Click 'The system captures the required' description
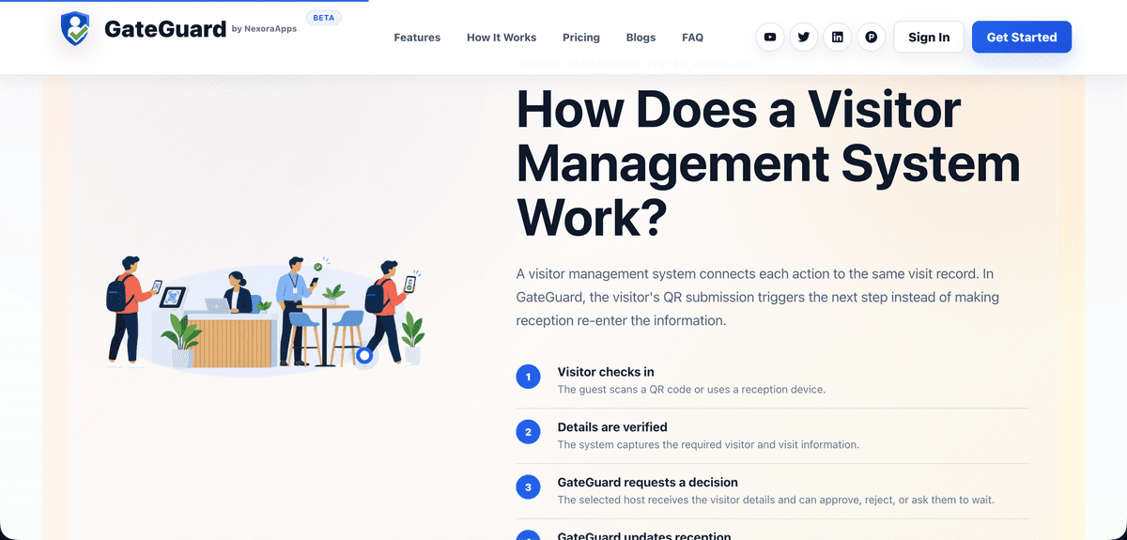1127x540 pixels. point(708,444)
